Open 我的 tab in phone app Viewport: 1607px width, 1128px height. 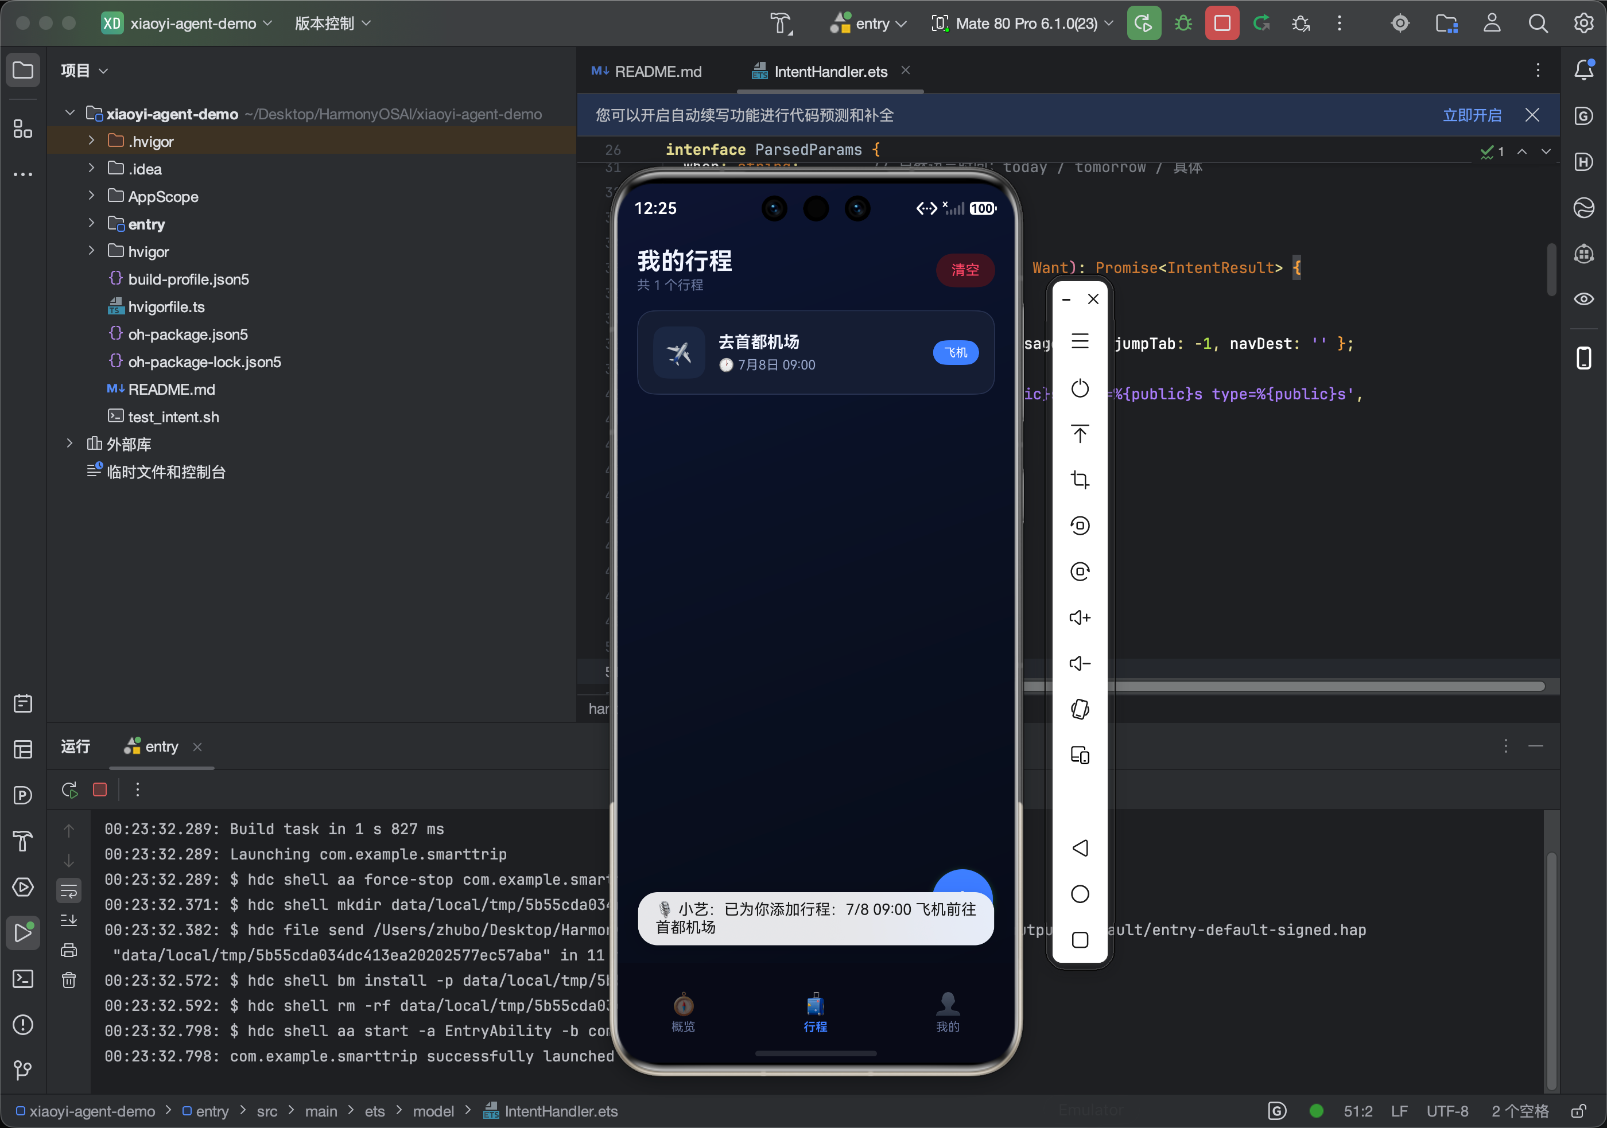pos(948,1012)
